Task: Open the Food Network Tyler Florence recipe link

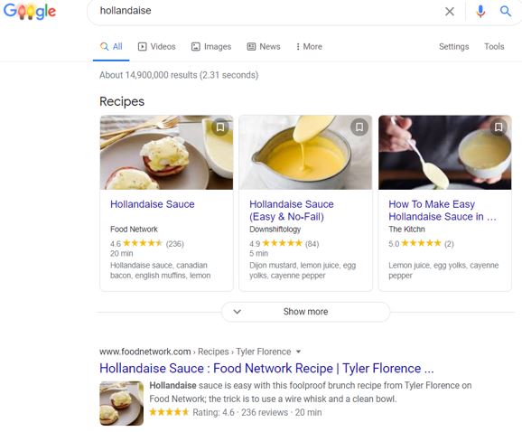Action: (266, 369)
